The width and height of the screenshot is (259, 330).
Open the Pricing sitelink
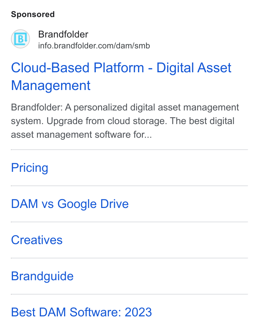tap(30, 168)
